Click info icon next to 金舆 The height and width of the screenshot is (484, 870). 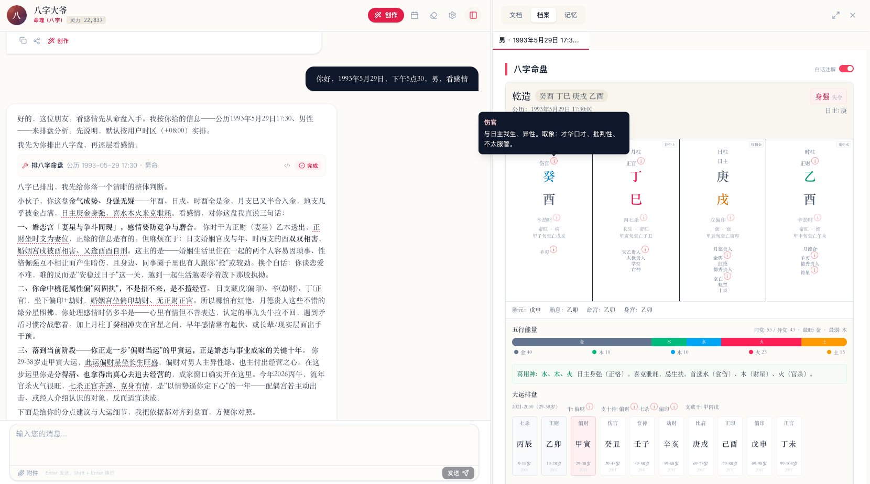[727, 255]
